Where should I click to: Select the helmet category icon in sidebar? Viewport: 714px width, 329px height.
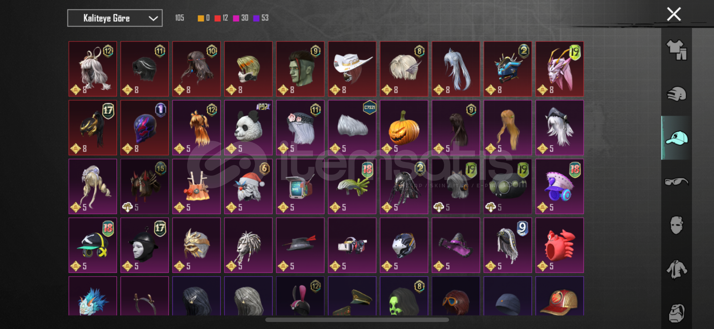[x=676, y=94]
